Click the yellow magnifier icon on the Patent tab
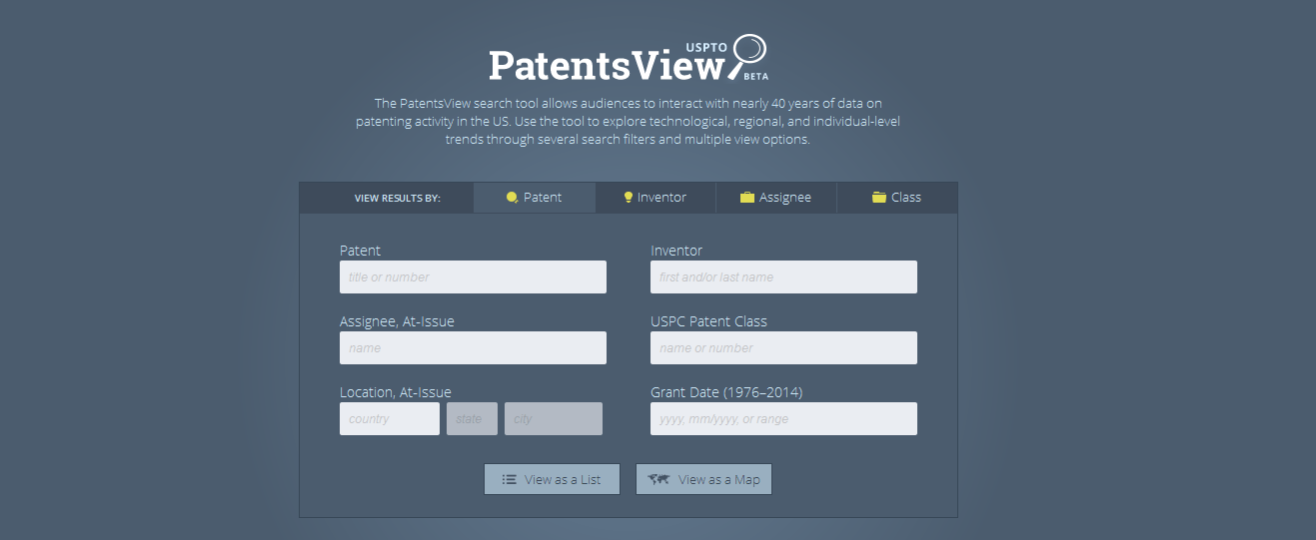1316x540 pixels. [512, 198]
